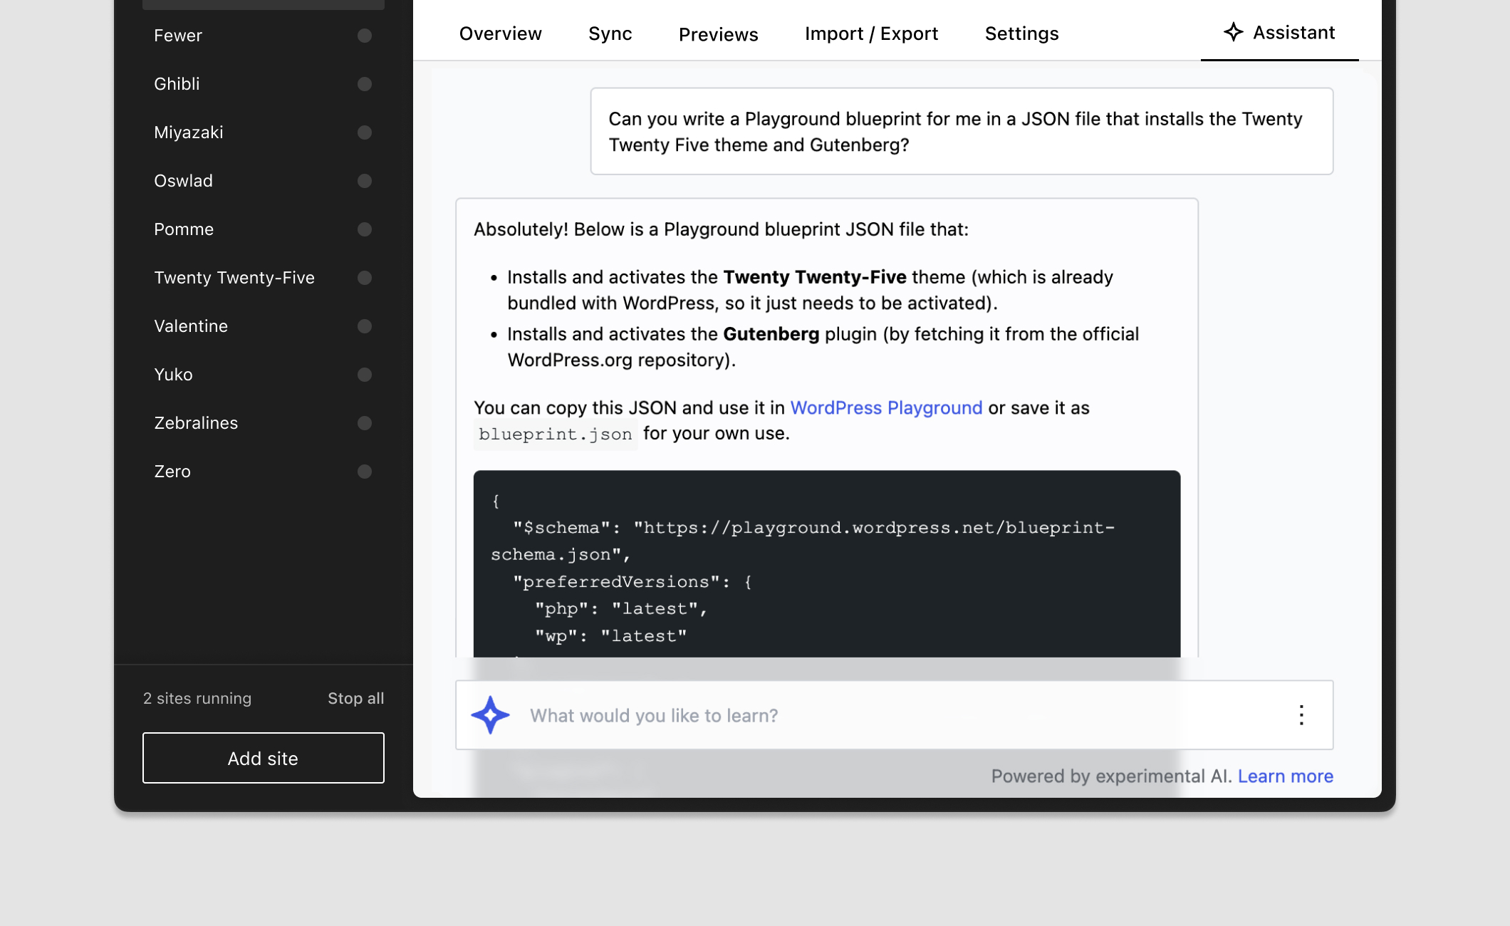Click Stop all running sites
This screenshot has height=926, width=1510.
point(355,698)
